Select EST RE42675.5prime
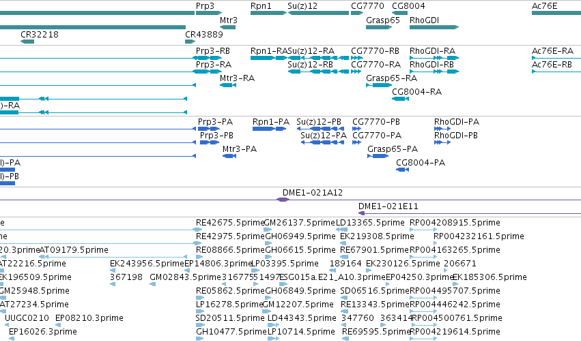 click(x=229, y=223)
